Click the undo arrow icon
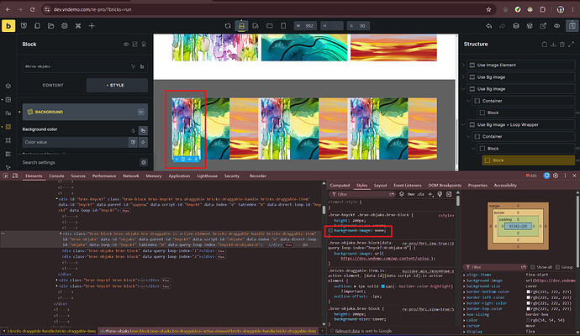The image size is (580, 336). click(x=488, y=26)
